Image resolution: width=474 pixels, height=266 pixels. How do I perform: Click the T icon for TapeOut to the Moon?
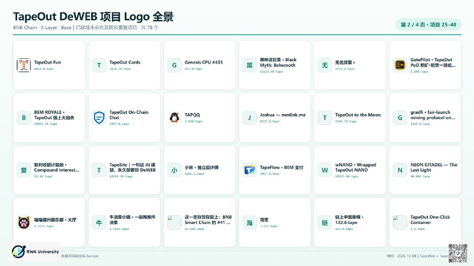coord(325,118)
